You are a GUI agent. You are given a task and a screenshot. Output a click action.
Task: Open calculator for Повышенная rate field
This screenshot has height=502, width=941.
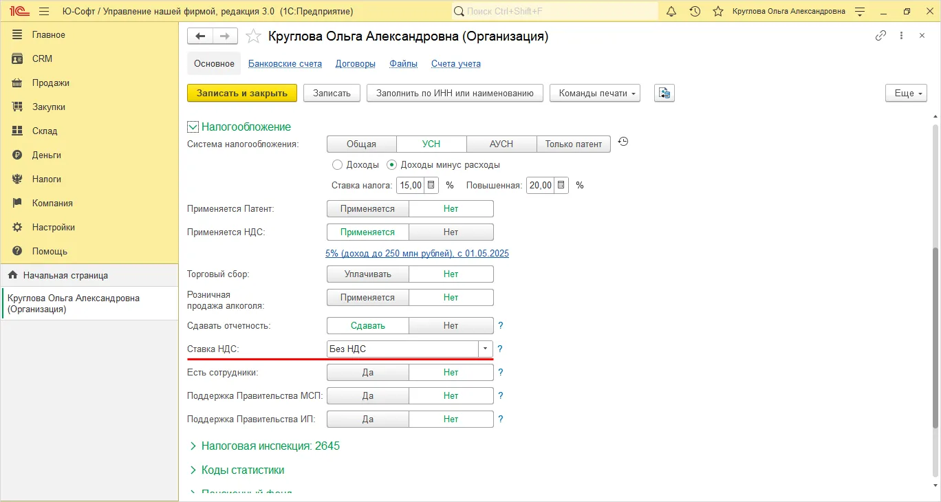click(x=561, y=185)
